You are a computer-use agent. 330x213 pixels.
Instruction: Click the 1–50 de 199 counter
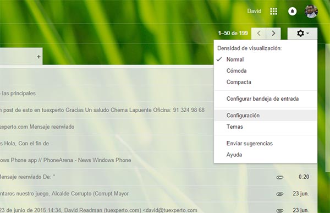[x=233, y=33]
